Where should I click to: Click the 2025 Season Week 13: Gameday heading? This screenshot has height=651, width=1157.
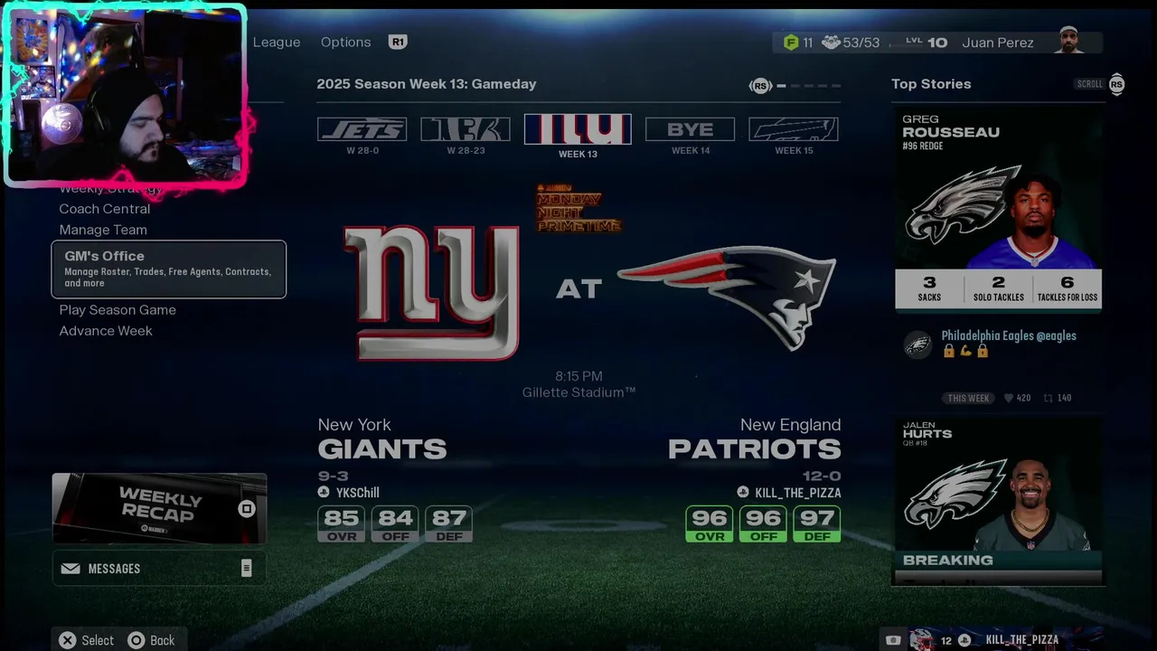(x=427, y=84)
